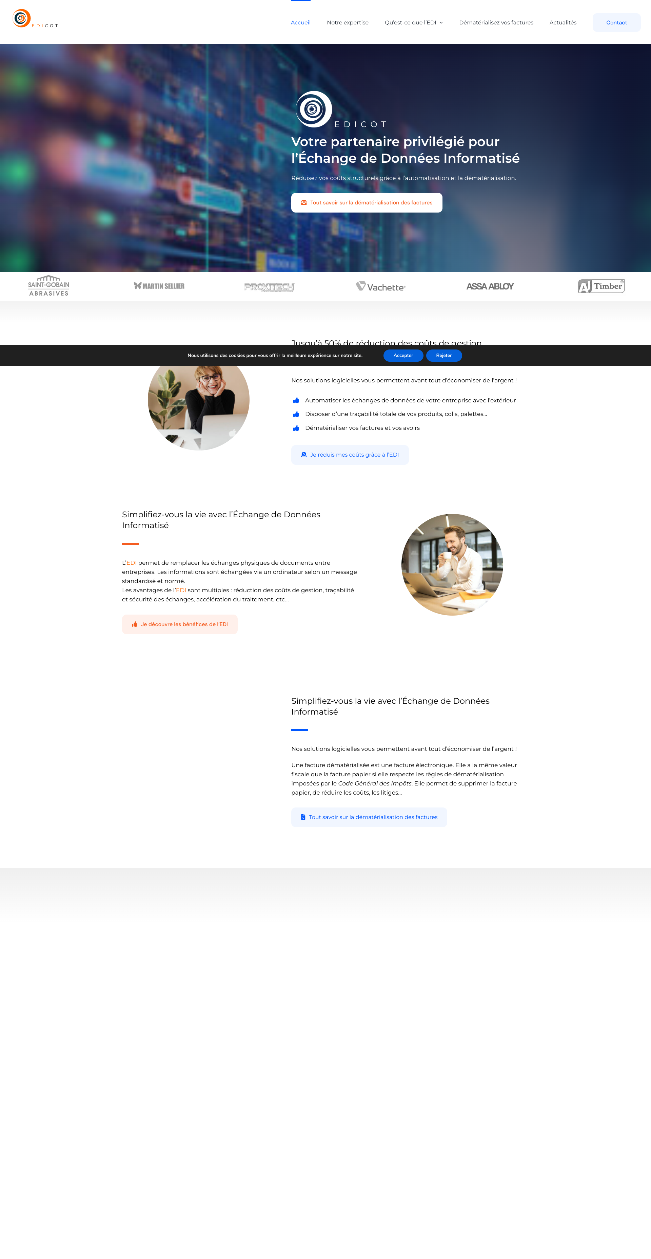
Task: Click thumbs-up icon beside Automatiser les échanges
Action: tap(296, 400)
